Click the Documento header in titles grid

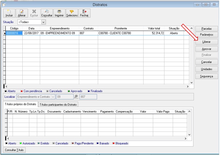tap(54, 112)
